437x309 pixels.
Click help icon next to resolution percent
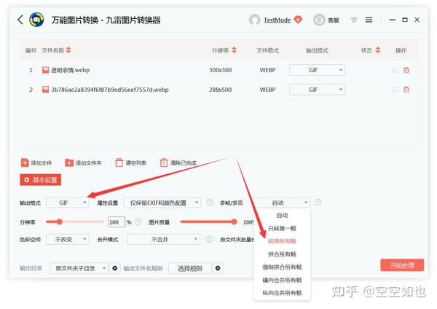click(138, 222)
